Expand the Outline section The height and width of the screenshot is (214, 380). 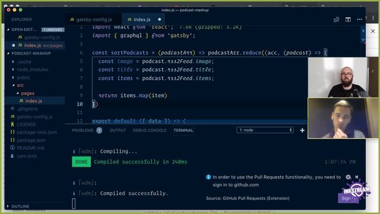click(20, 206)
